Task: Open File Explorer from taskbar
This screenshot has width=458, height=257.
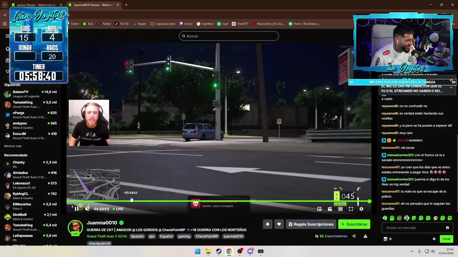Action: pyautogui.click(x=208, y=251)
